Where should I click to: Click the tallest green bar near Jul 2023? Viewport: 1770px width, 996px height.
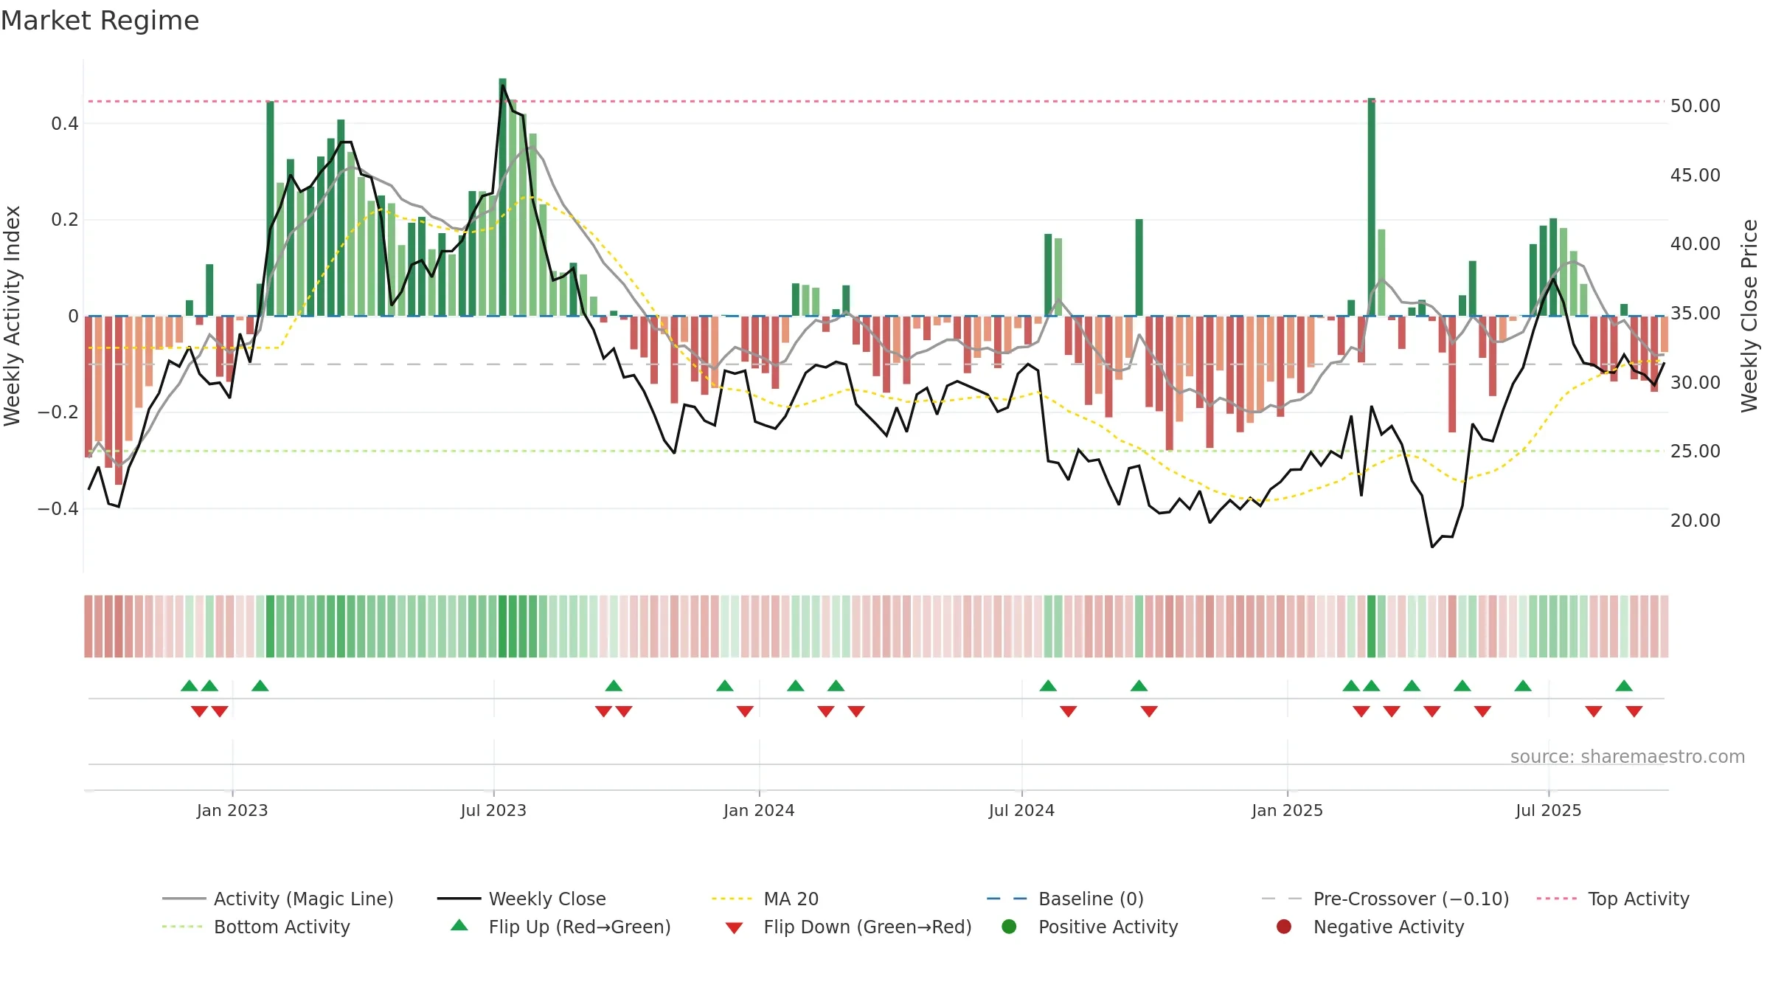pyautogui.click(x=503, y=197)
